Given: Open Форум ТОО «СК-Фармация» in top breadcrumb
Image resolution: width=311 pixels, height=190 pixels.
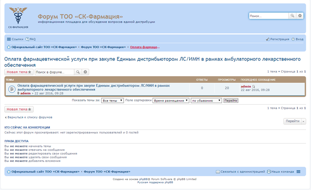Looking at the screenshot, I should coord(103,47).
